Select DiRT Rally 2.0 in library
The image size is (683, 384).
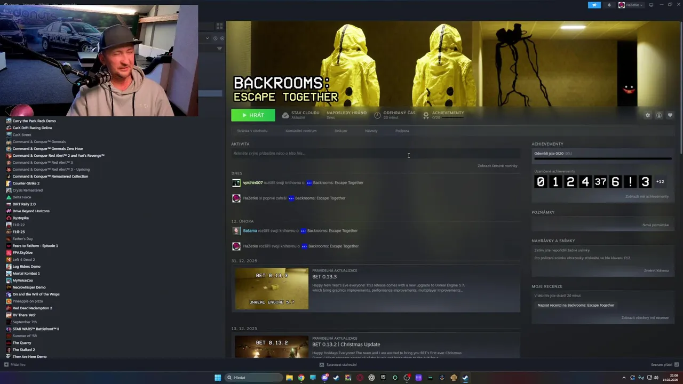(x=24, y=204)
